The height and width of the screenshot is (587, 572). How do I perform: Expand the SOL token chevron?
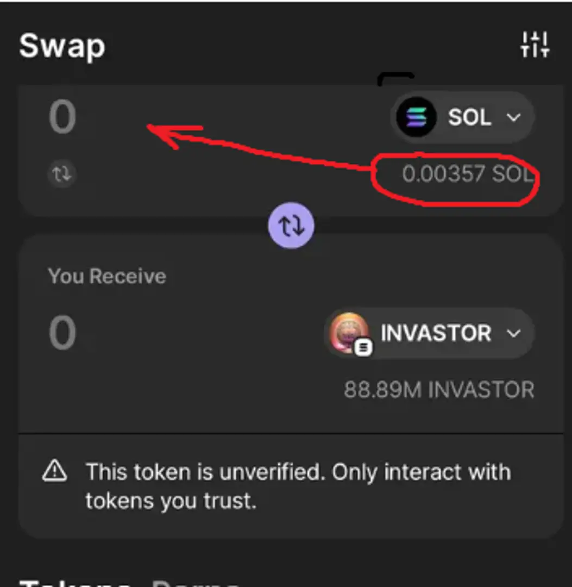pos(513,117)
